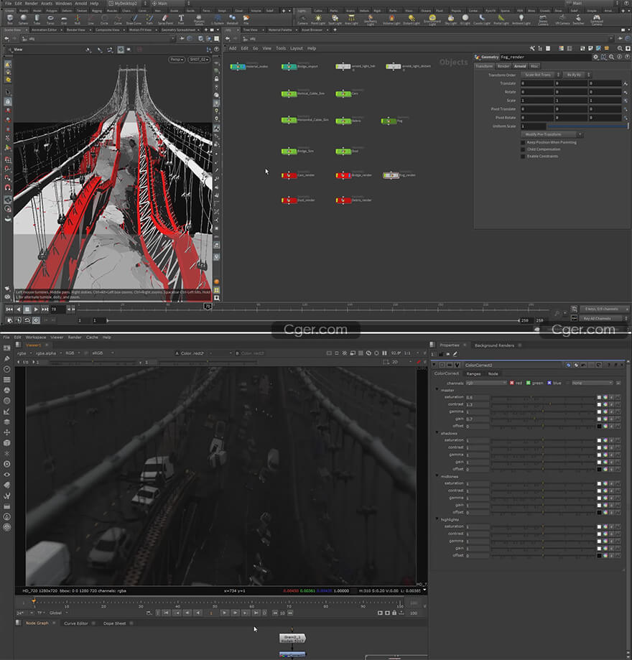Click the Camera shelf tool icon
Viewport: 632px width, 660px height.
pos(302,18)
